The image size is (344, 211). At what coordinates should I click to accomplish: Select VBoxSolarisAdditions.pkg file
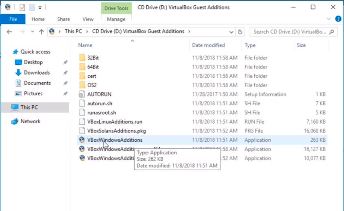[116, 131]
